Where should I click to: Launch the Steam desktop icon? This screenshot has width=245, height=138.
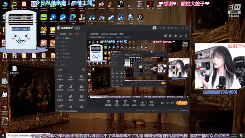(x=111, y=18)
